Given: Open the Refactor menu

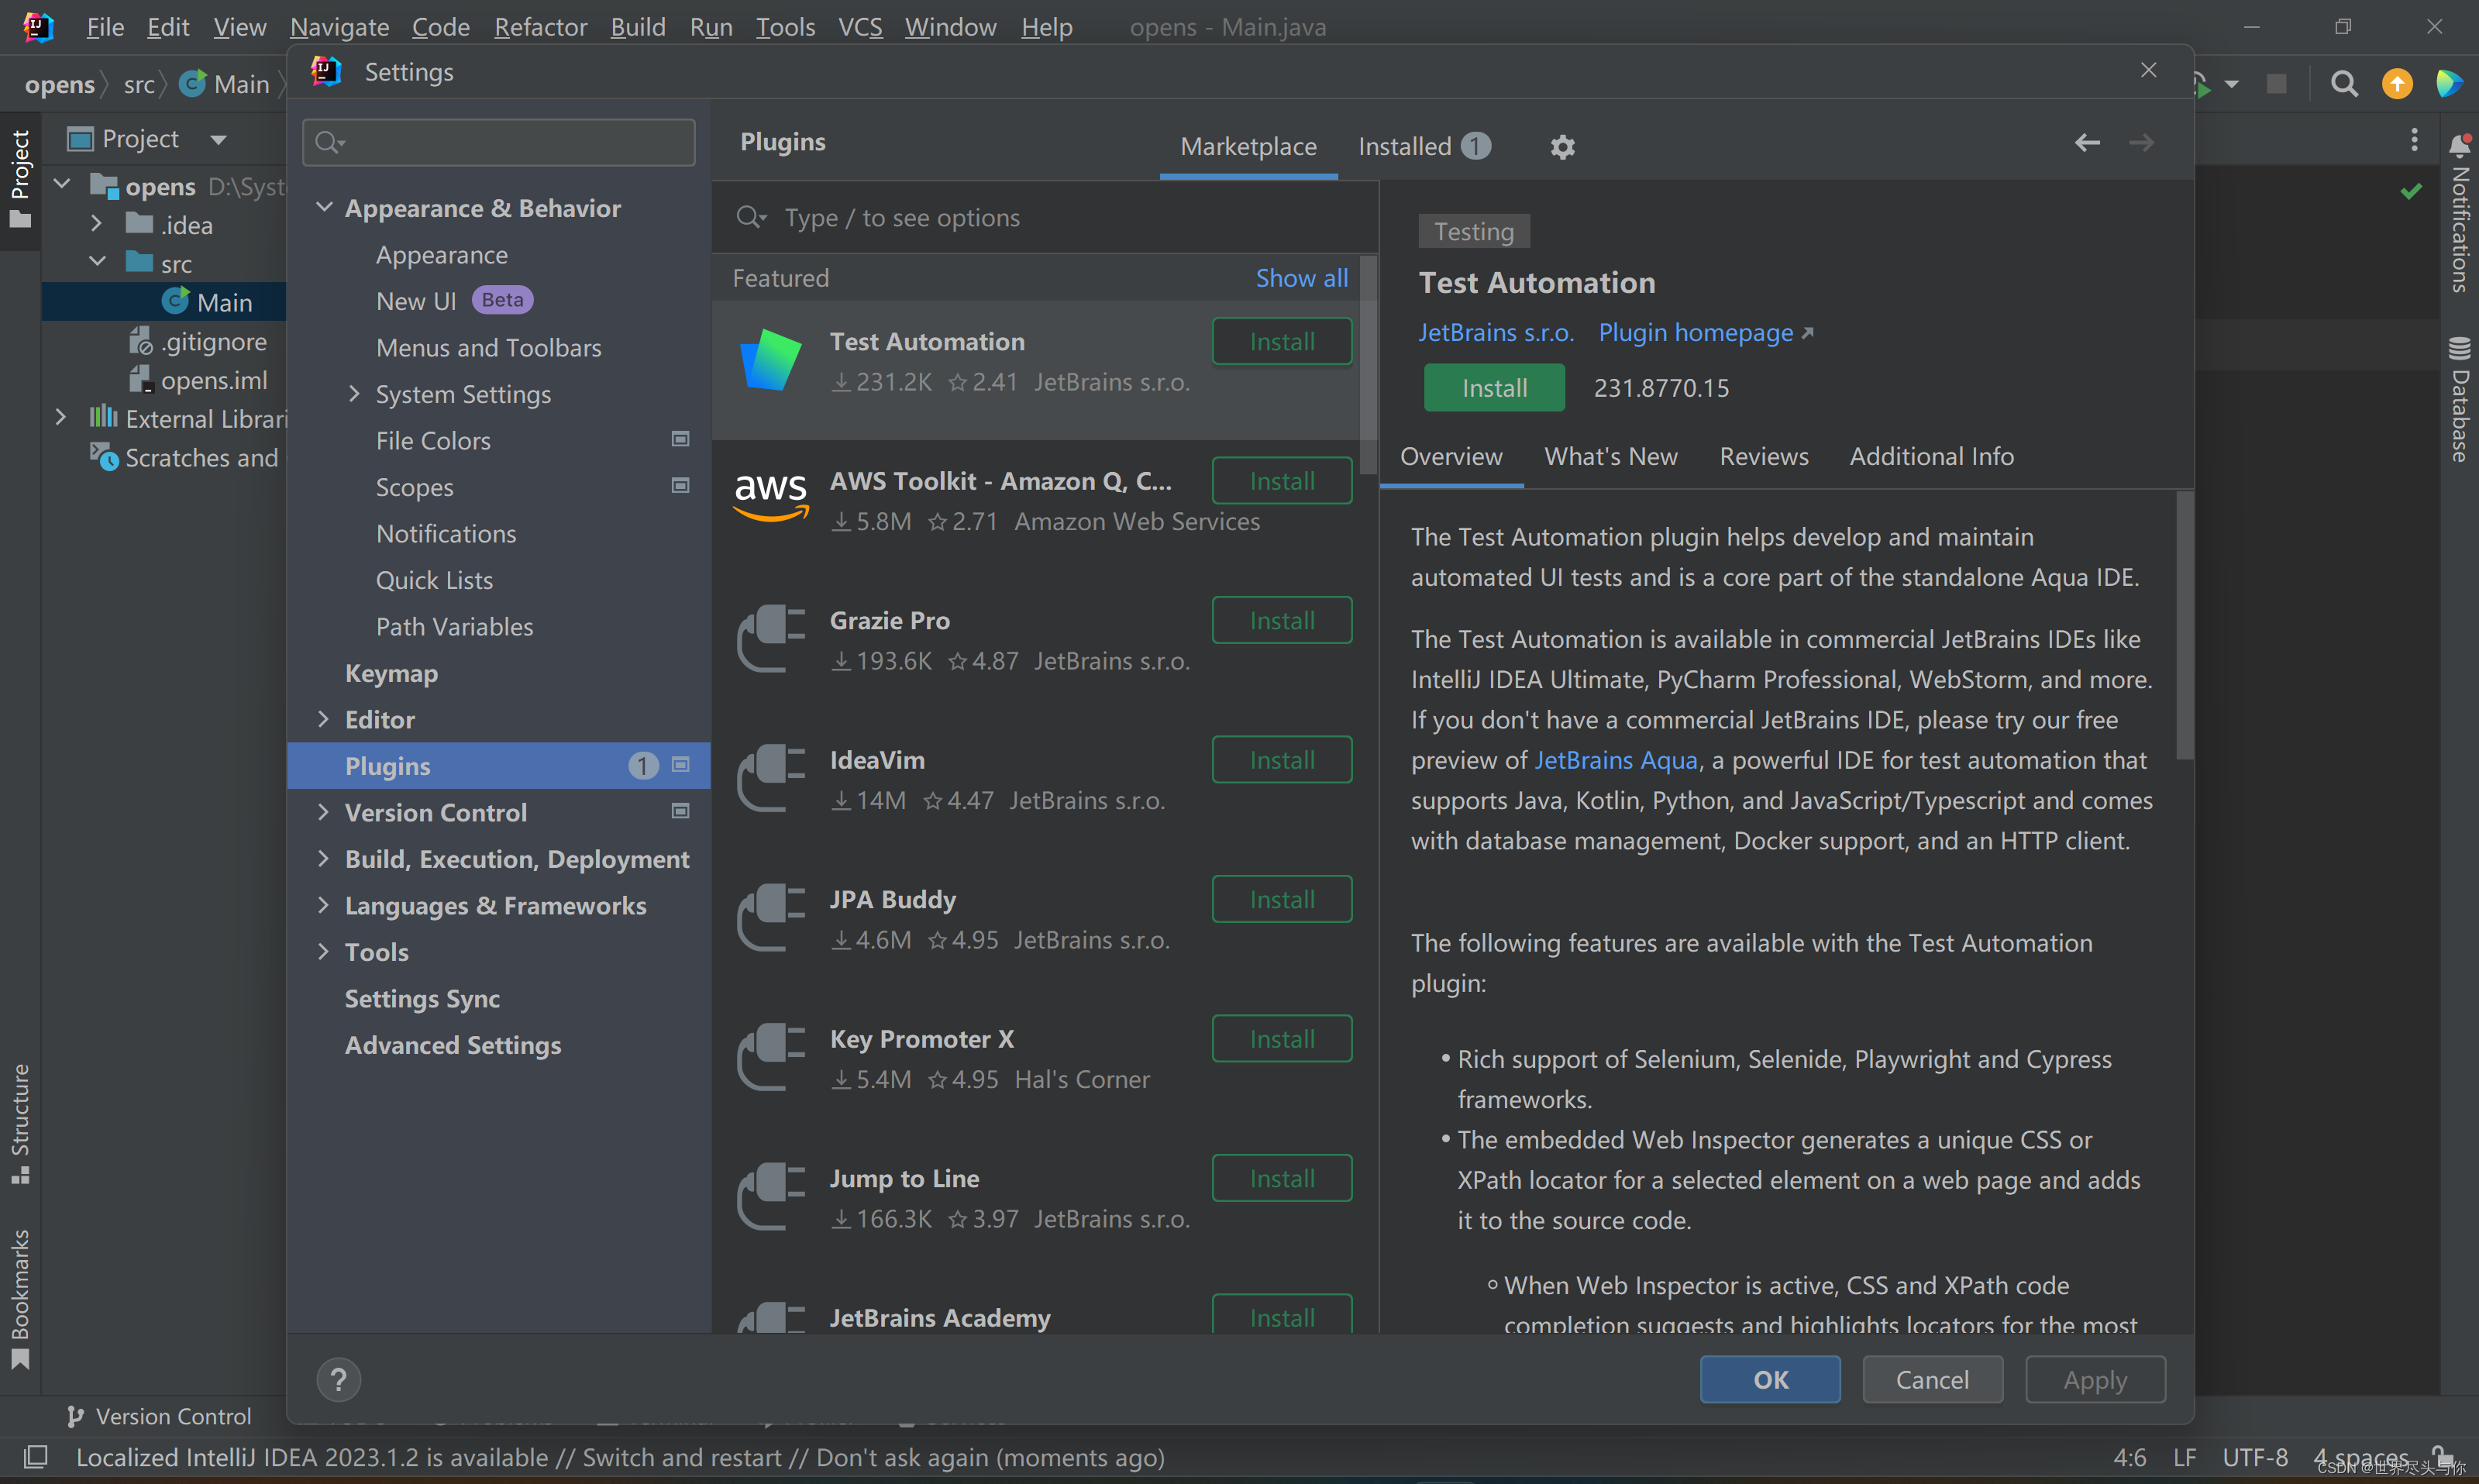Looking at the screenshot, I should click(540, 27).
